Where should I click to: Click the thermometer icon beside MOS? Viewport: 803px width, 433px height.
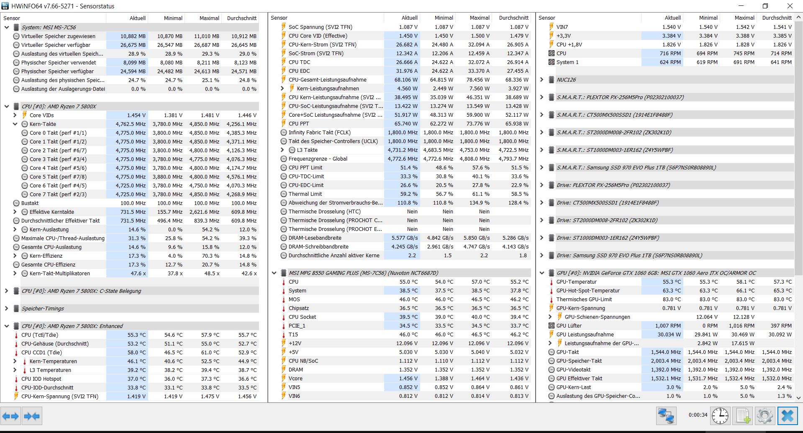pos(284,299)
